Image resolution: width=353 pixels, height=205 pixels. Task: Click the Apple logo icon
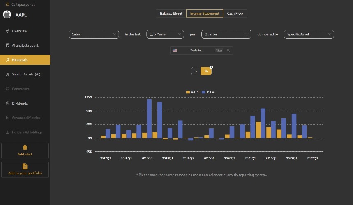point(7,15)
